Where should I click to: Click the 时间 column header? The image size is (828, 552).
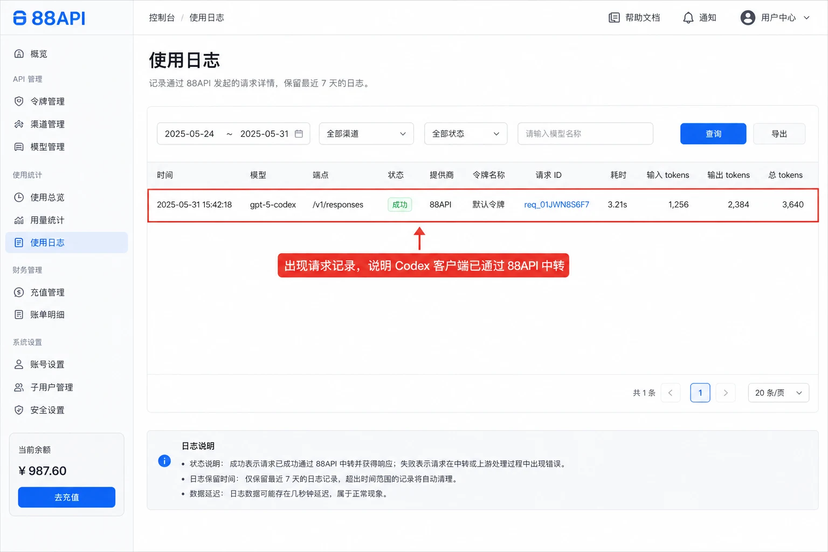(x=165, y=175)
